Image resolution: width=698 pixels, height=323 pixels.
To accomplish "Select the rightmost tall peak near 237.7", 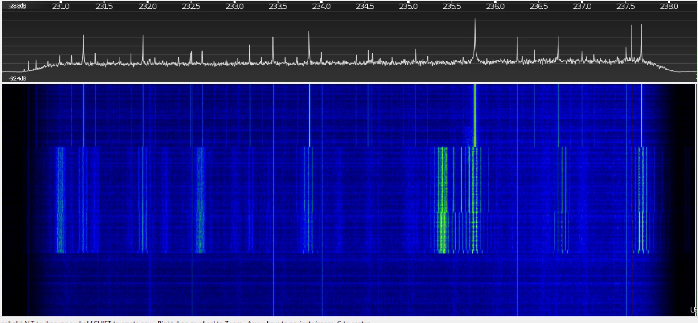I will [x=641, y=41].
